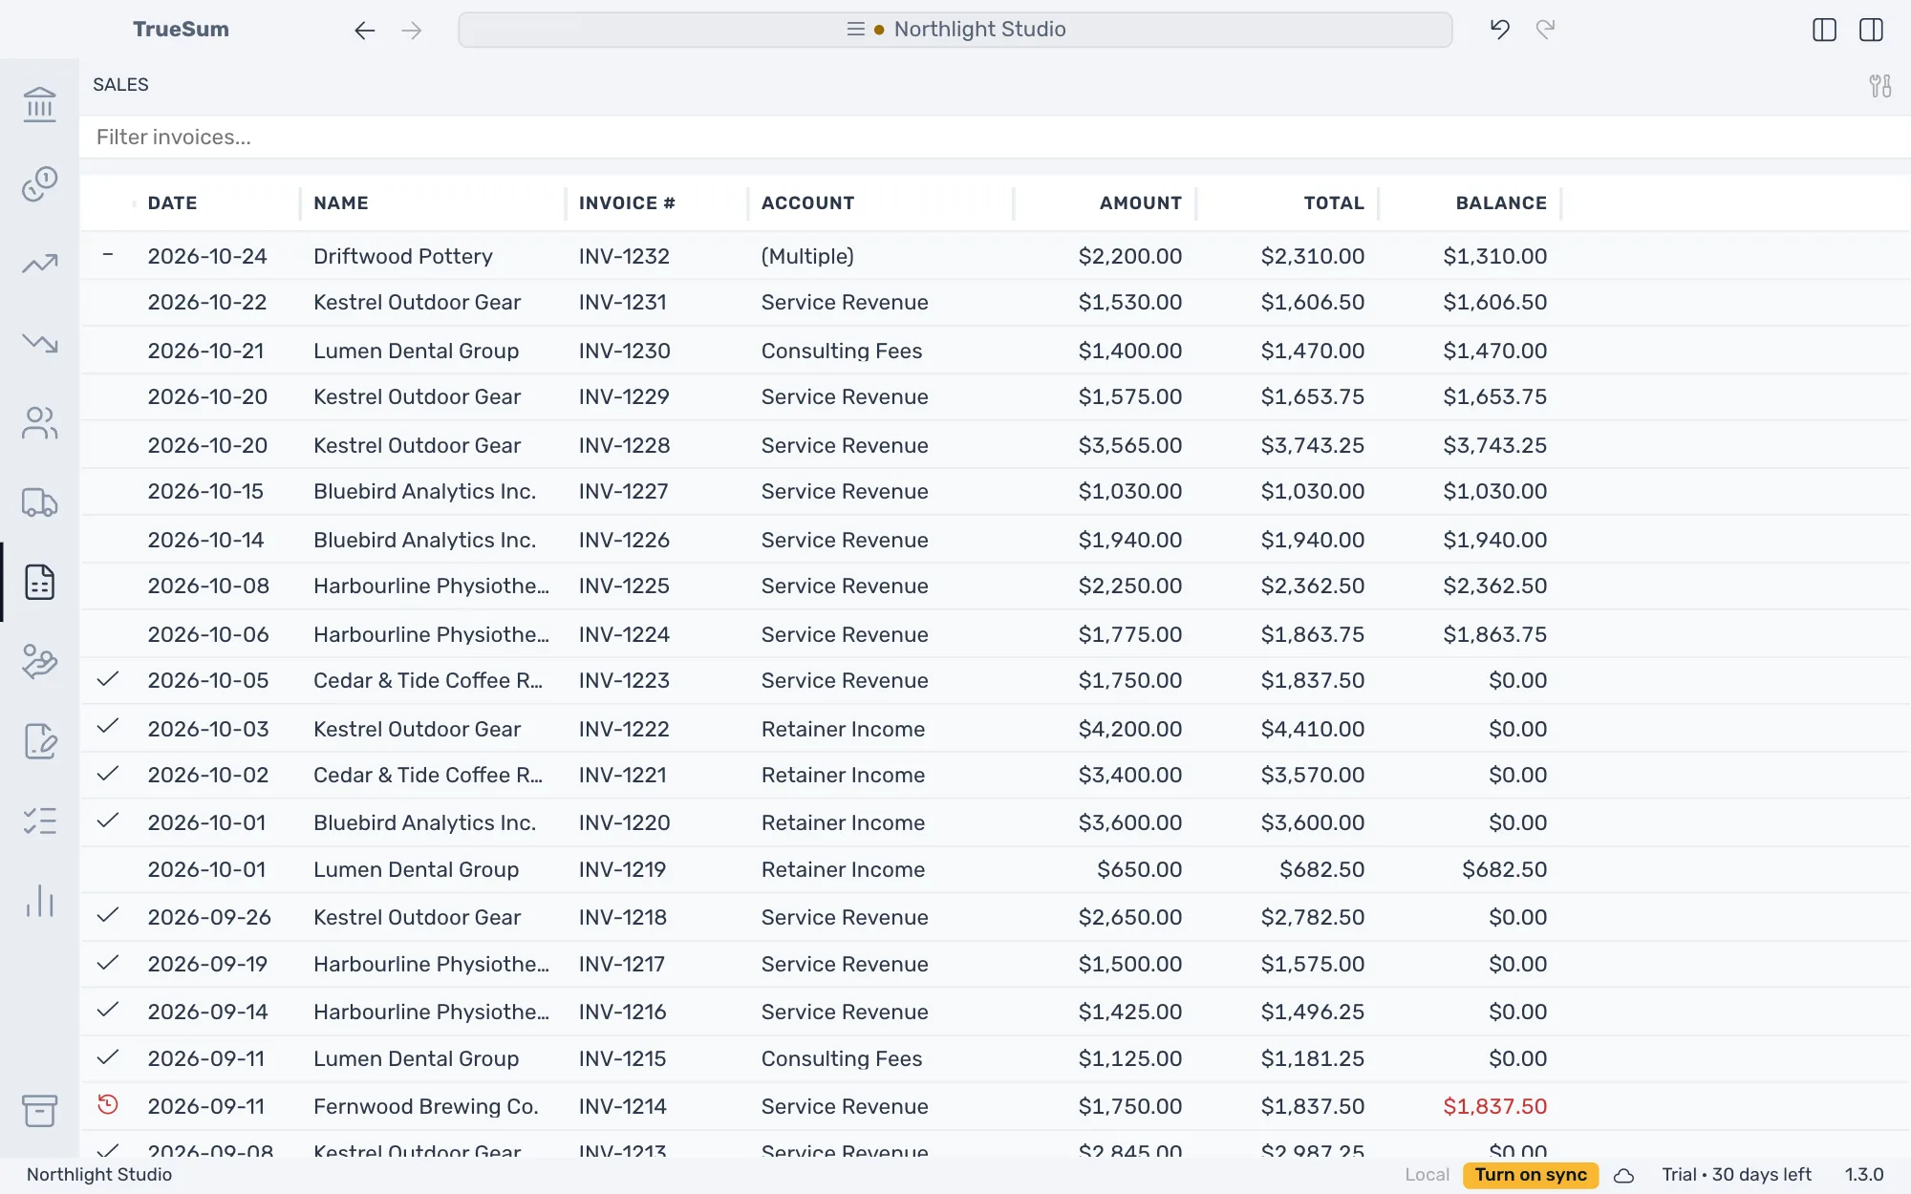Image resolution: width=1911 pixels, height=1194 pixels.
Task: Go back with the left arrow
Action: coord(364,31)
